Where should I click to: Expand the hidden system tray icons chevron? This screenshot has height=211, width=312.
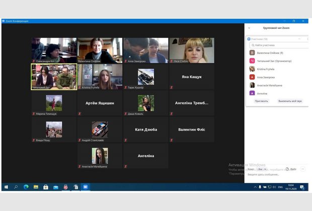pyautogui.click(x=255, y=187)
